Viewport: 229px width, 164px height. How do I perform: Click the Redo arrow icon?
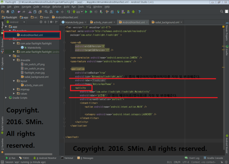pyautogui.click(x=24, y=12)
